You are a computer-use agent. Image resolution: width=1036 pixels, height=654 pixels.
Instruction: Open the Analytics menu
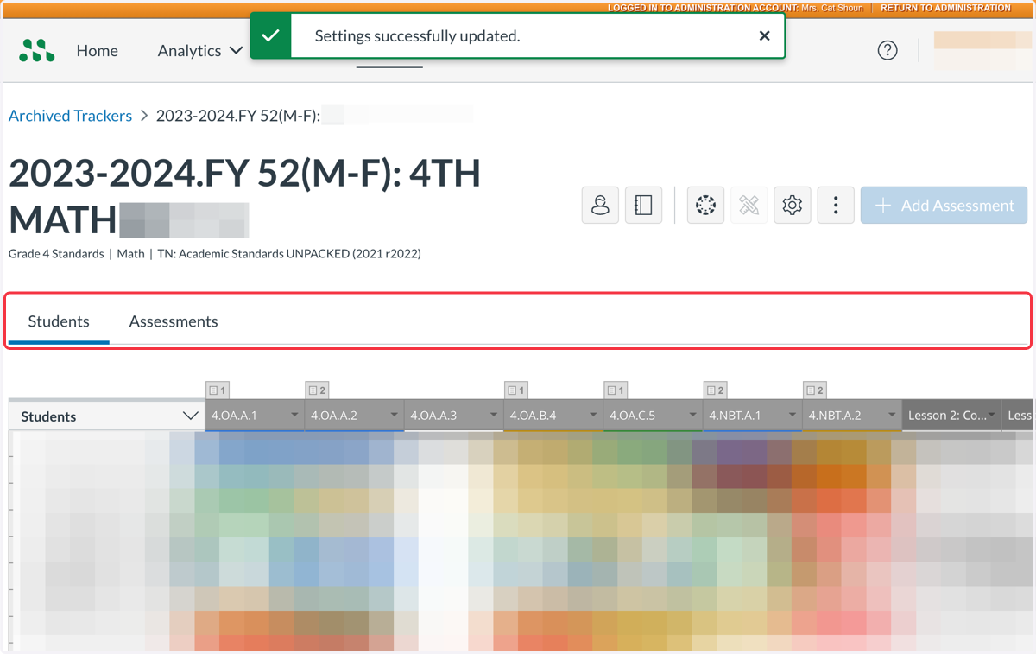click(199, 51)
